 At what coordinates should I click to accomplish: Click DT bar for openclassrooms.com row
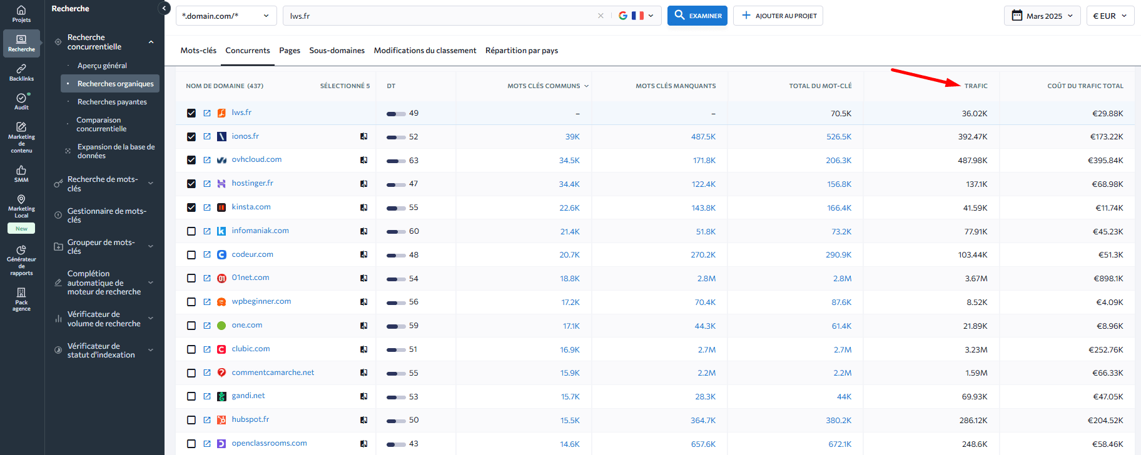(396, 444)
